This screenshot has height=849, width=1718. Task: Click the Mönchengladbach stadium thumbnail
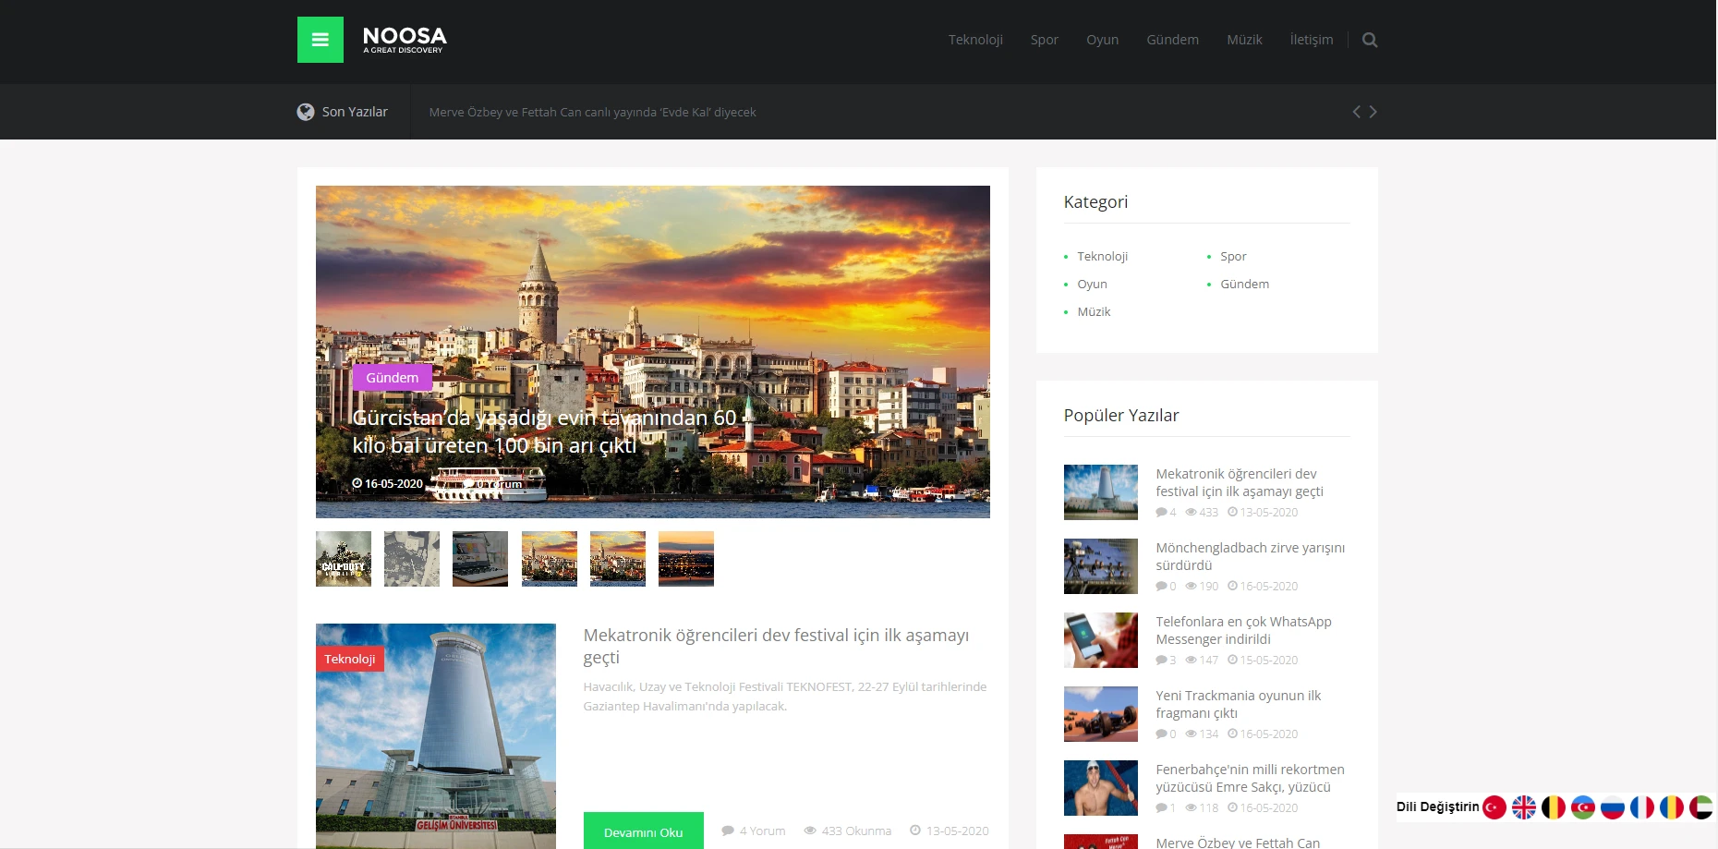tap(1101, 566)
